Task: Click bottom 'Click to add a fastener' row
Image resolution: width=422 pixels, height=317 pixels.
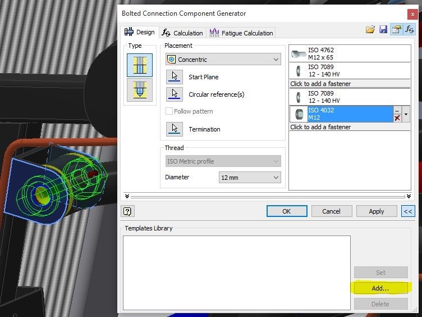Action: click(x=350, y=127)
